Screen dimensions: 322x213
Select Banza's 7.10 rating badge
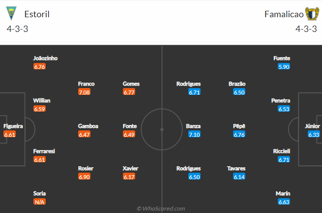194,134
